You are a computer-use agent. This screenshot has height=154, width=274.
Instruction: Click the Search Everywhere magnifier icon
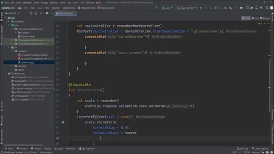[x=267, y=8]
